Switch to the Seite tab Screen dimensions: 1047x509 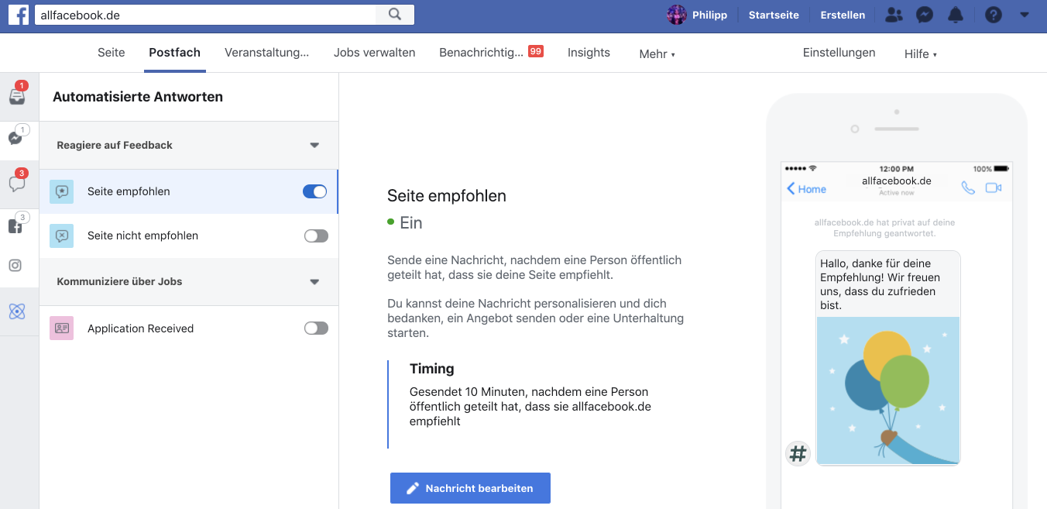[112, 53]
